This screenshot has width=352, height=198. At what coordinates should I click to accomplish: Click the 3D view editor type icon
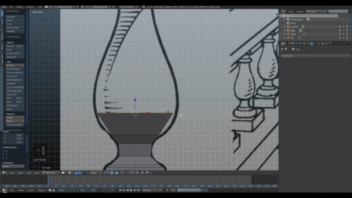[4, 173]
